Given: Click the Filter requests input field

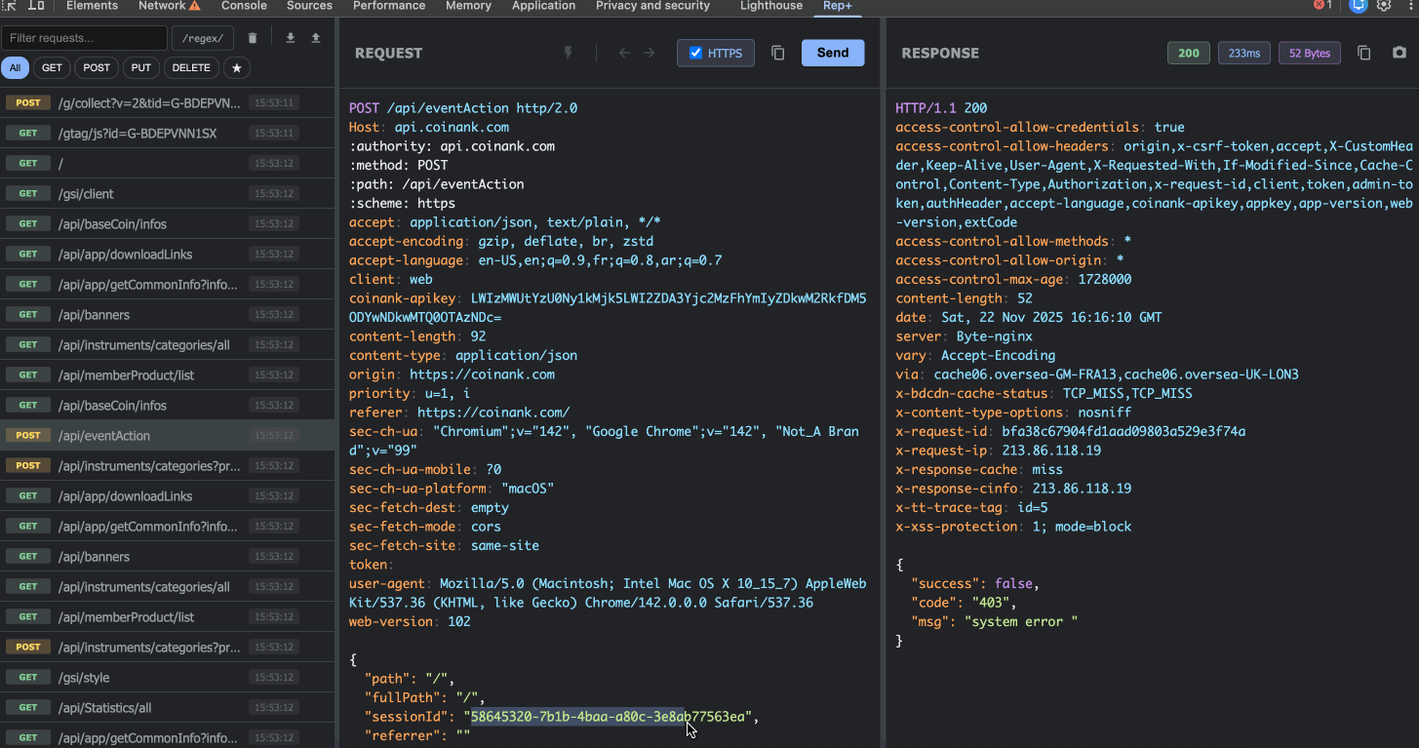Looking at the screenshot, I should tap(84, 38).
